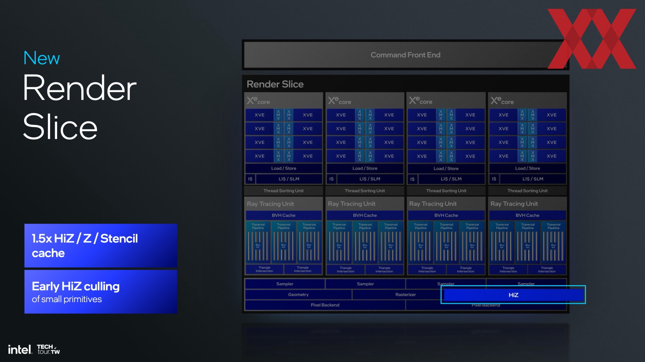Click the I$ block in first Xe core
The height and width of the screenshot is (362, 645).
coord(250,179)
